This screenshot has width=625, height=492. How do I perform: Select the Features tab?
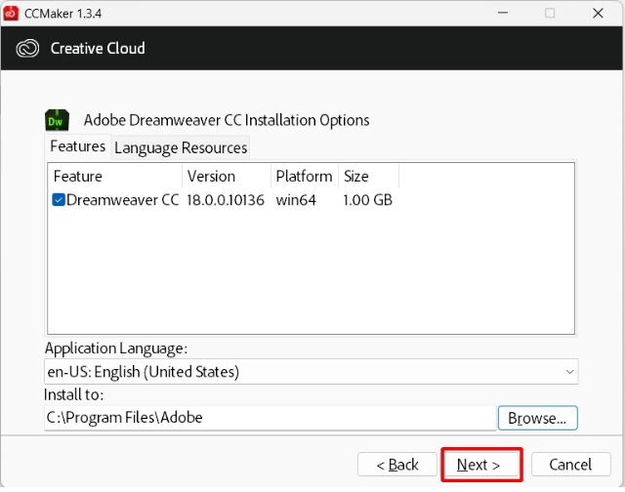click(78, 146)
